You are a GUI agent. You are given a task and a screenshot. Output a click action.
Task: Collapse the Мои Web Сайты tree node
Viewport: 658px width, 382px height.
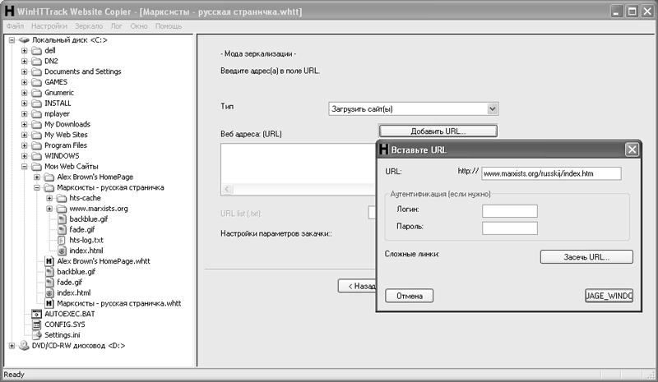(x=25, y=167)
